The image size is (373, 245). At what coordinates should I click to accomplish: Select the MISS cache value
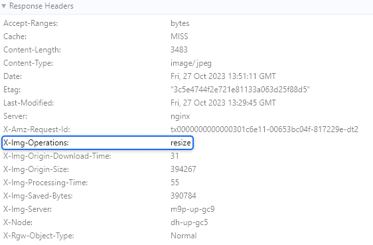pyautogui.click(x=179, y=37)
